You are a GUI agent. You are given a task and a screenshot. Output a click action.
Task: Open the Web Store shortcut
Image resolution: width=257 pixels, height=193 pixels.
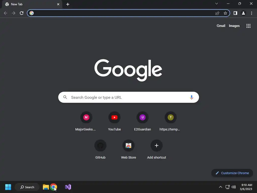(128, 150)
